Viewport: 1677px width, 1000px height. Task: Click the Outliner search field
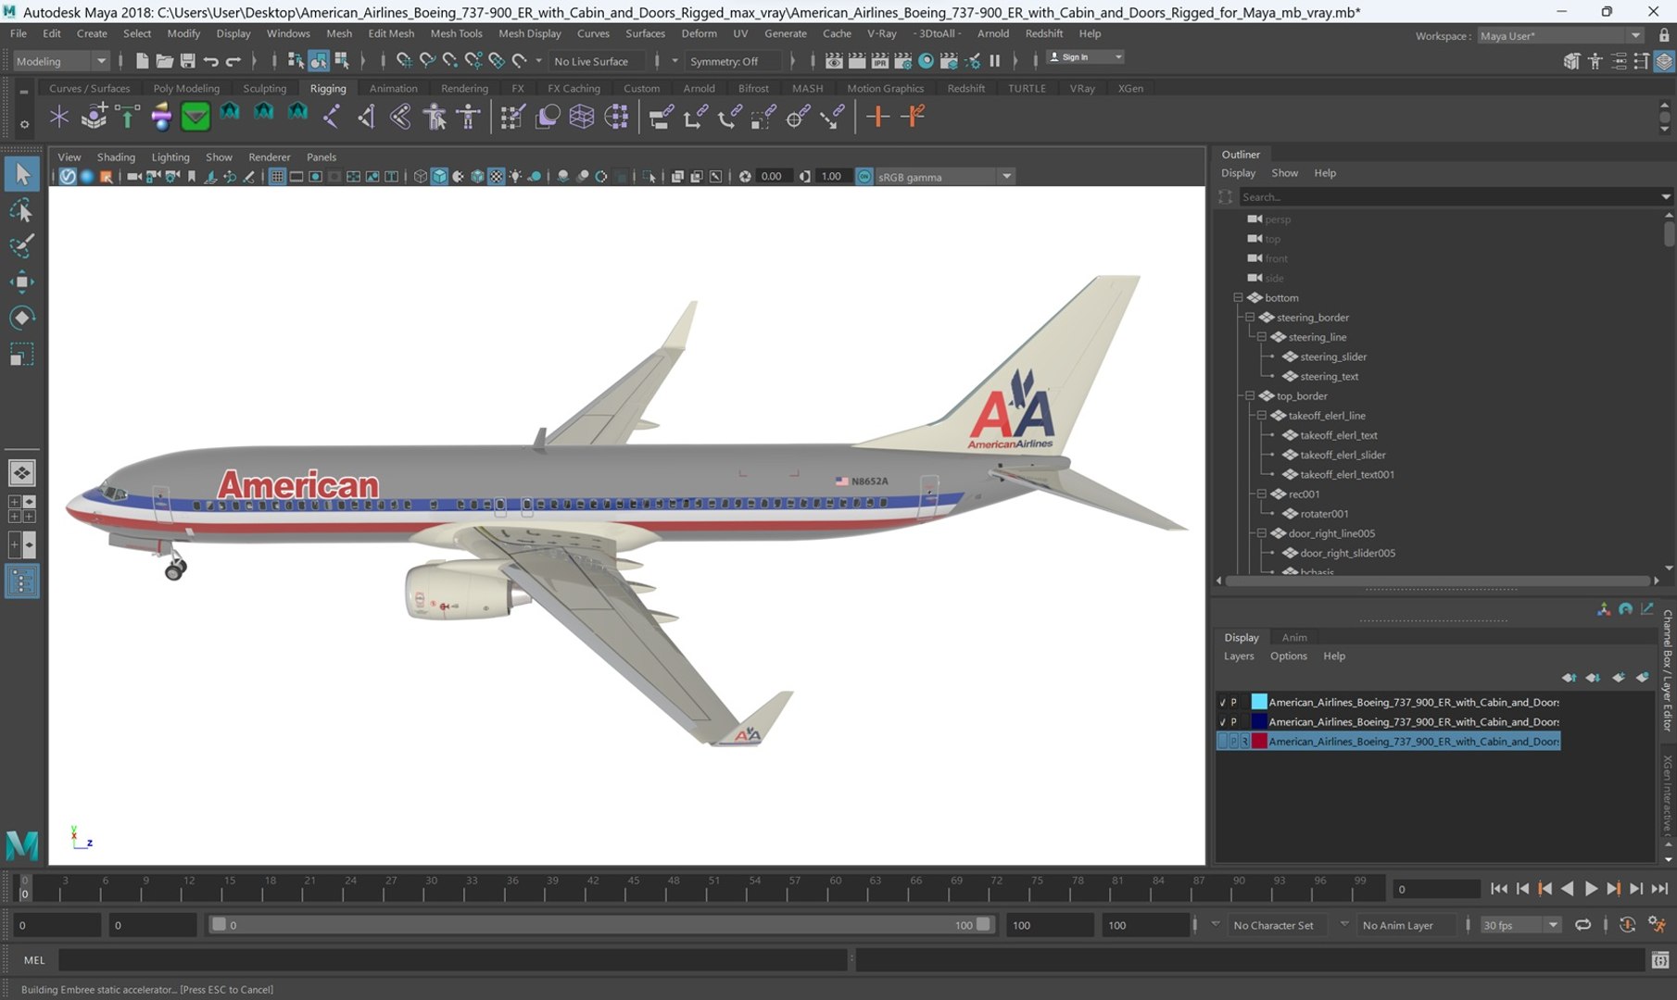click(1450, 197)
